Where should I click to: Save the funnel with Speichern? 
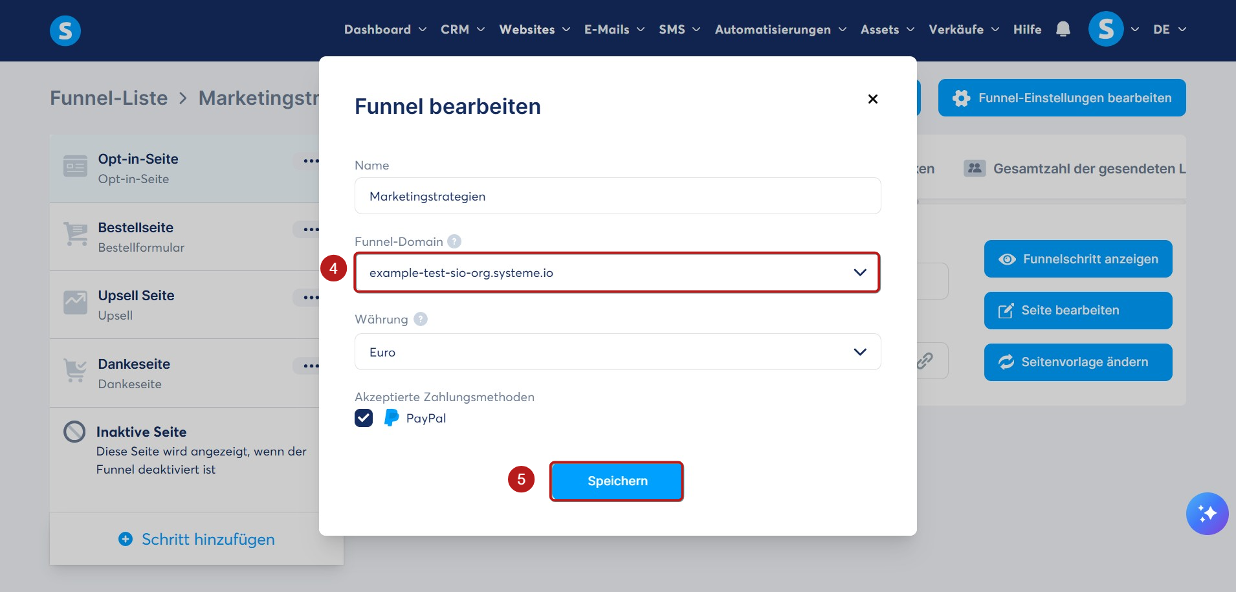point(617,481)
